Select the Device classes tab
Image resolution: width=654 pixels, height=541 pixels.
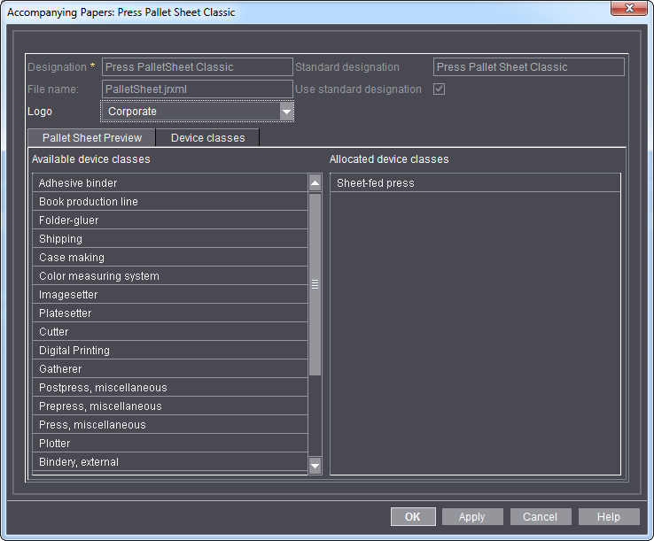(207, 138)
